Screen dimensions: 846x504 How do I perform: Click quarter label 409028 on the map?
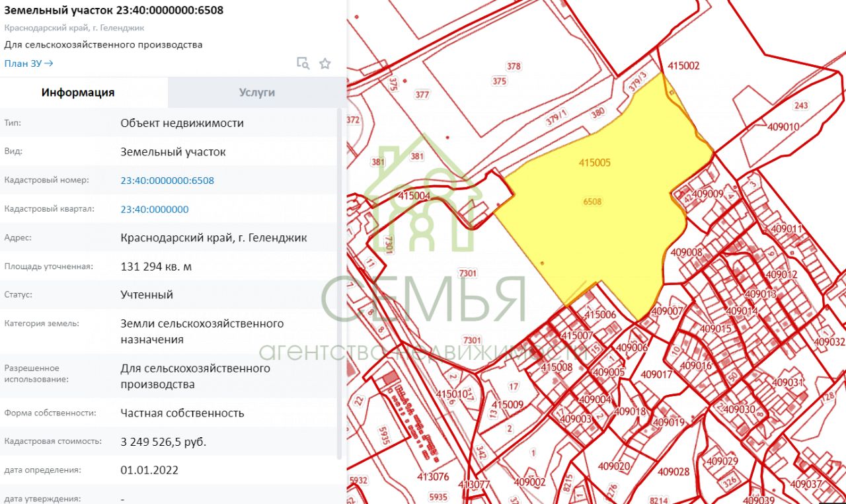coord(673,472)
